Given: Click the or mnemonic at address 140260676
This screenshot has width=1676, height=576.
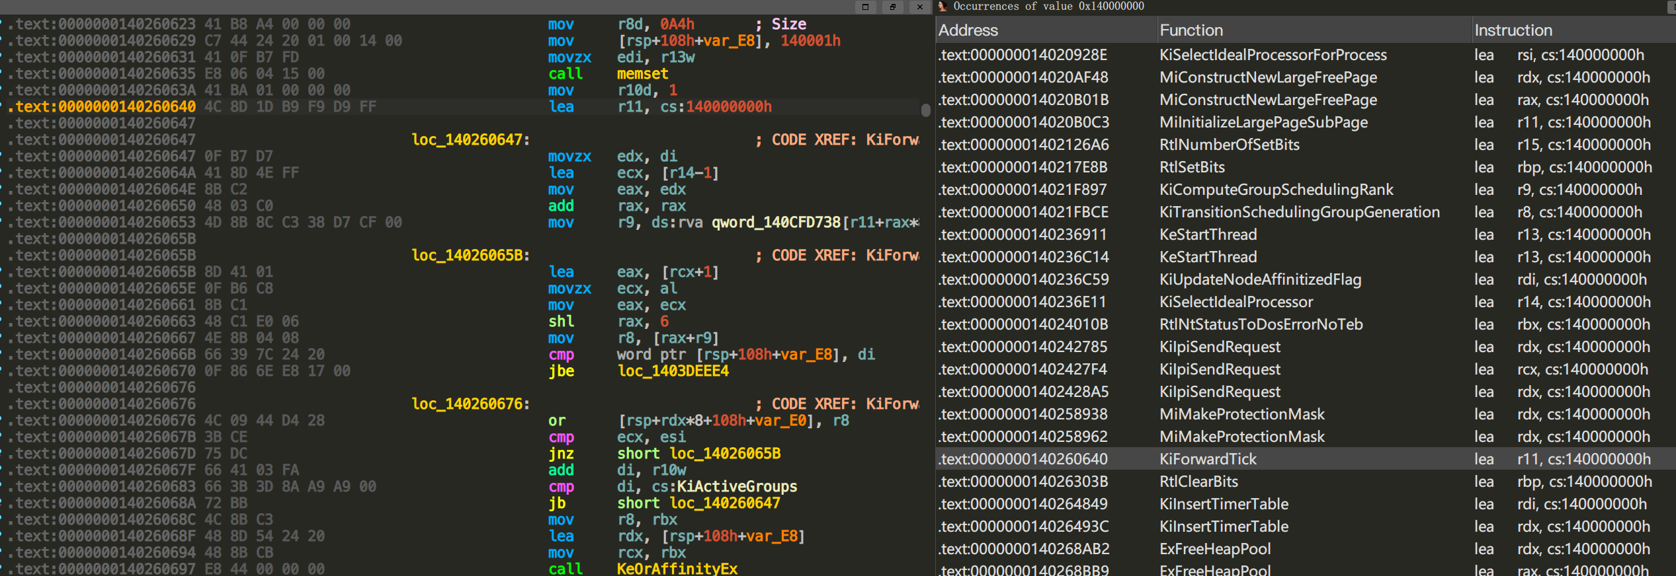Looking at the screenshot, I should (557, 421).
